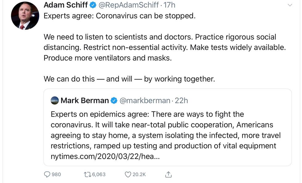The width and height of the screenshot is (302, 183).
Task: View the 980 replies count
Action: (56, 174)
